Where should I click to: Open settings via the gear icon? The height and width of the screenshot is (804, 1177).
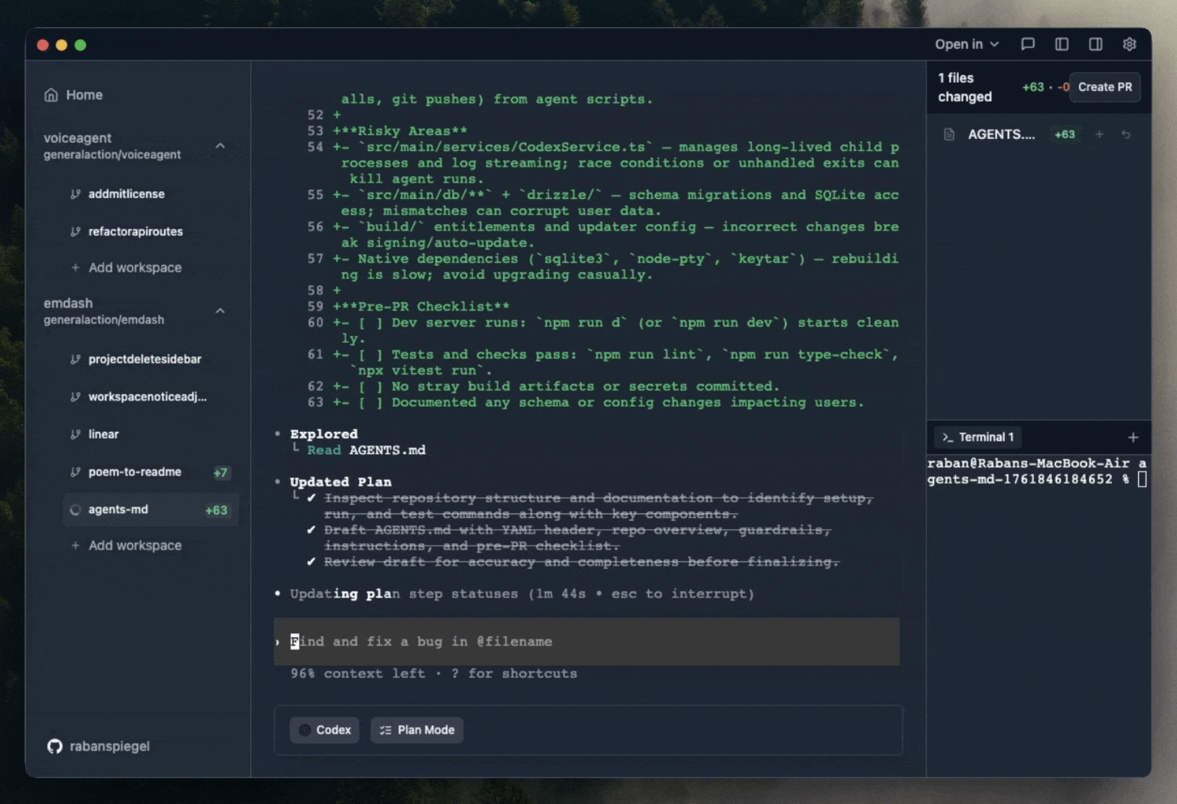pyautogui.click(x=1129, y=44)
